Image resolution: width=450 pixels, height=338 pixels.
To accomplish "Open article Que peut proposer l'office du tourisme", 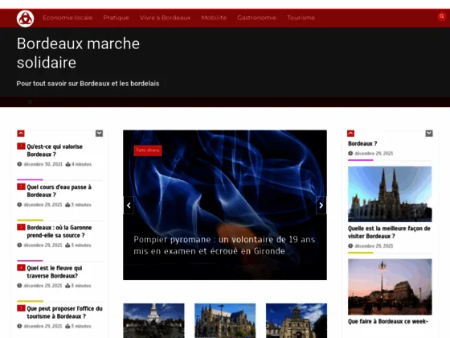I will (x=64, y=312).
